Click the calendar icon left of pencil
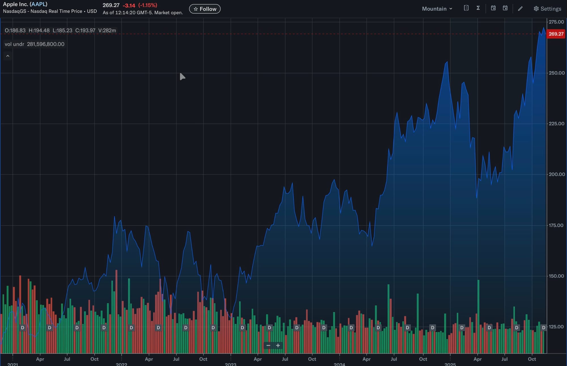 [505, 8]
